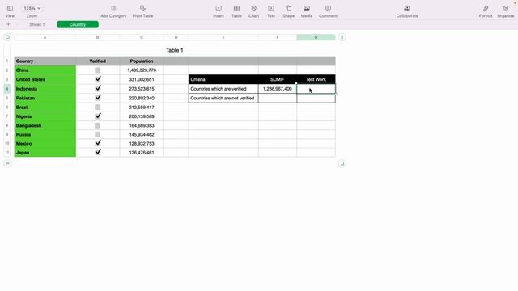This screenshot has height=291, width=518.
Task: Open the Zoom percentage dropdown
Action: click(x=32, y=8)
